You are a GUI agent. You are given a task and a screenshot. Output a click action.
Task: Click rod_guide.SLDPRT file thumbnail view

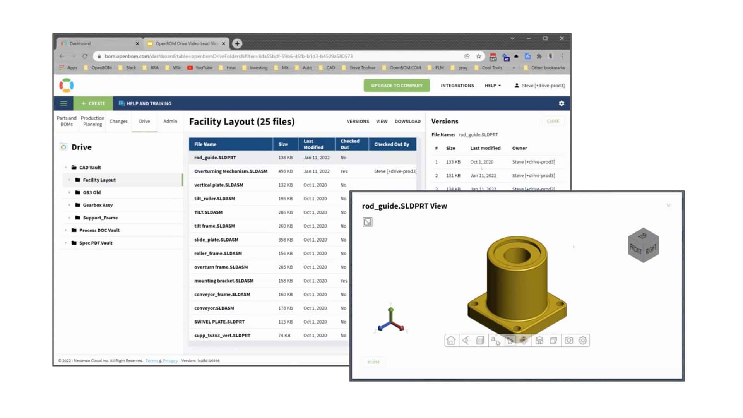tap(367, 221)
